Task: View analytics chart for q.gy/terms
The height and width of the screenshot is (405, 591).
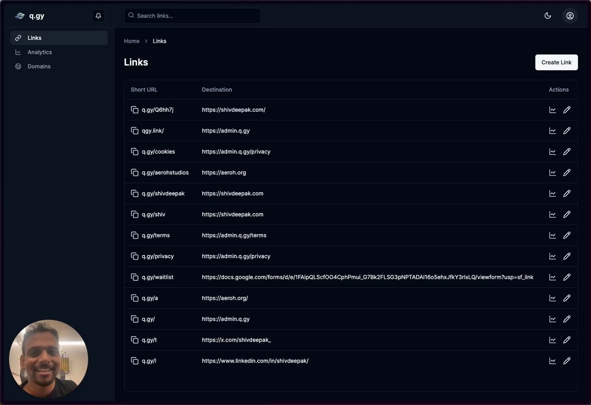Action: click(552, 235)
